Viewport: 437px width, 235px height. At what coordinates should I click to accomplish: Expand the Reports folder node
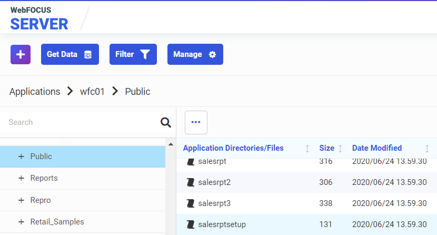click(x=22, y=178)
